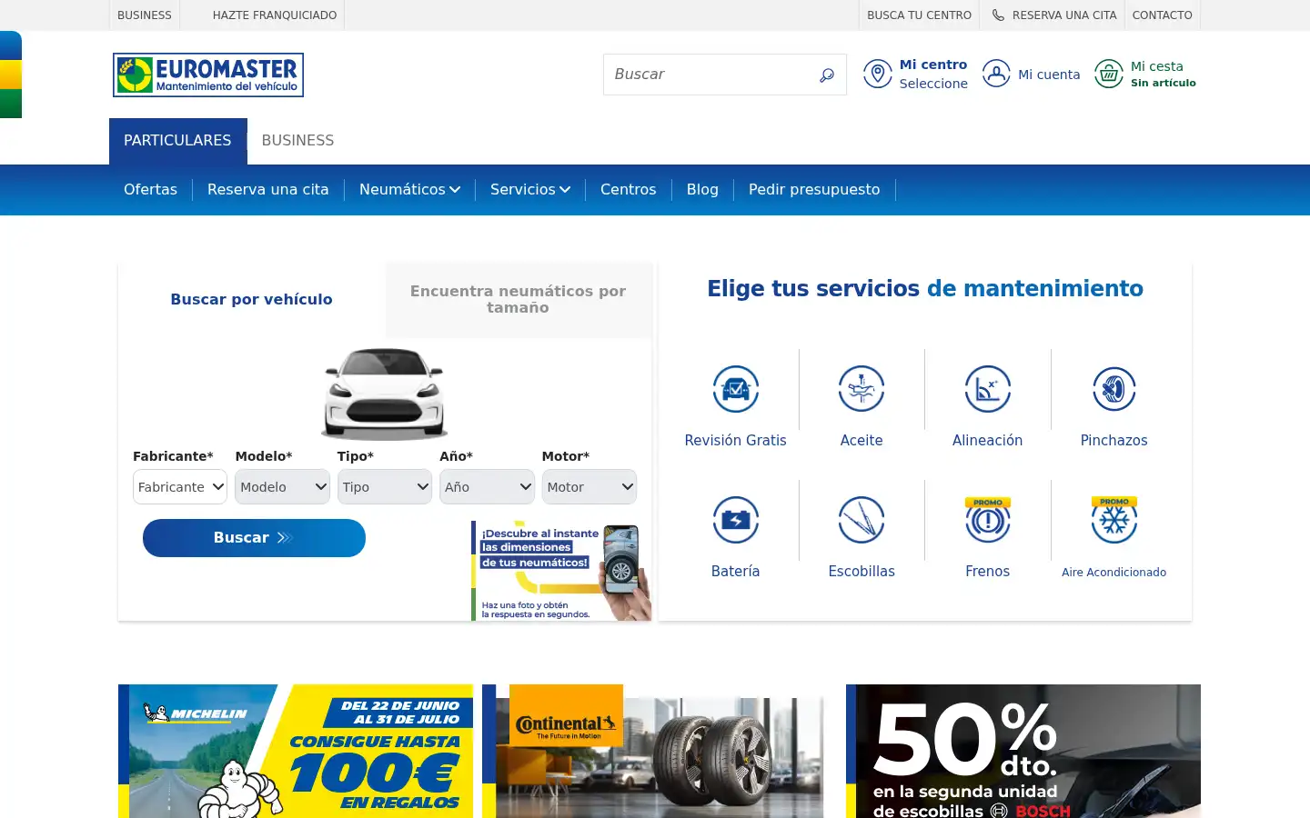Click the blue Buscar button
The height and width of the screenshot is (818, 1310).
coord(254,538)
